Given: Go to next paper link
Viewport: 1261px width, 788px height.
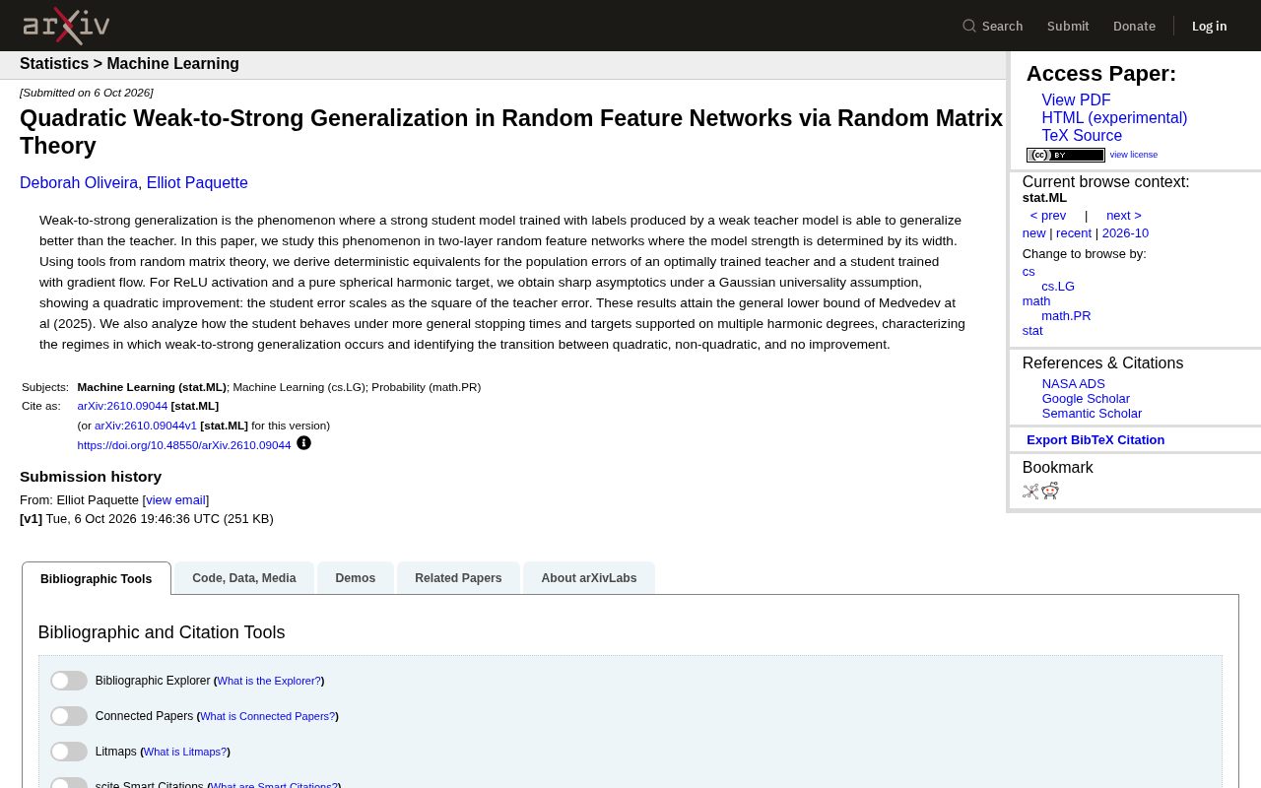Looking at the screenshot, I should [x=1124, y=216].
